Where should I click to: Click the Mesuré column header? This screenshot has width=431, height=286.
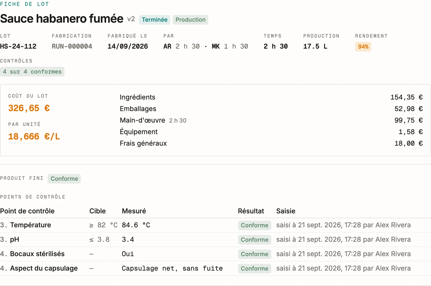click(134, 211)
